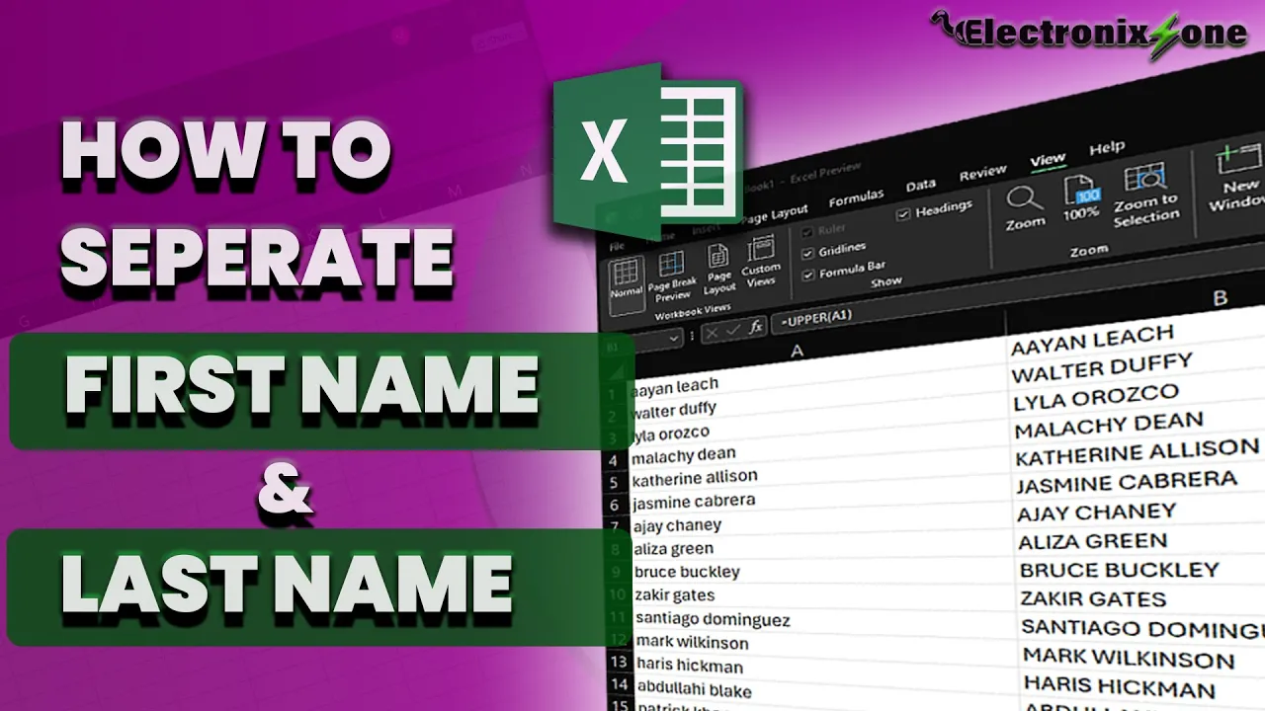The height and width of the screenshot is (711, 1265).
Task: Open the Formulas tab
Action: [856, 199]
